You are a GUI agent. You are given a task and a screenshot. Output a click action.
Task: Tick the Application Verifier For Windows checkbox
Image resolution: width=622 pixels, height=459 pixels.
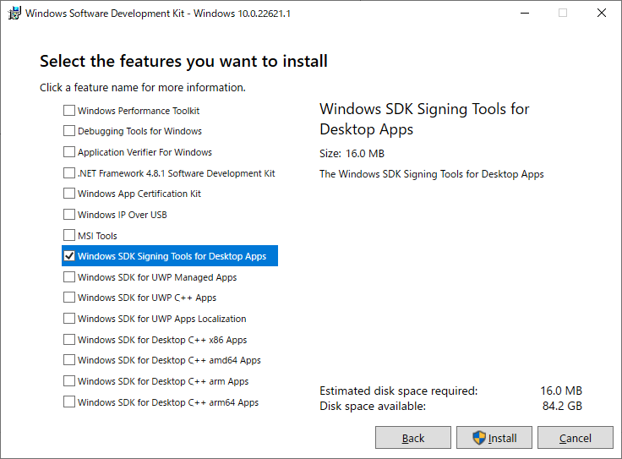point(69,152)
